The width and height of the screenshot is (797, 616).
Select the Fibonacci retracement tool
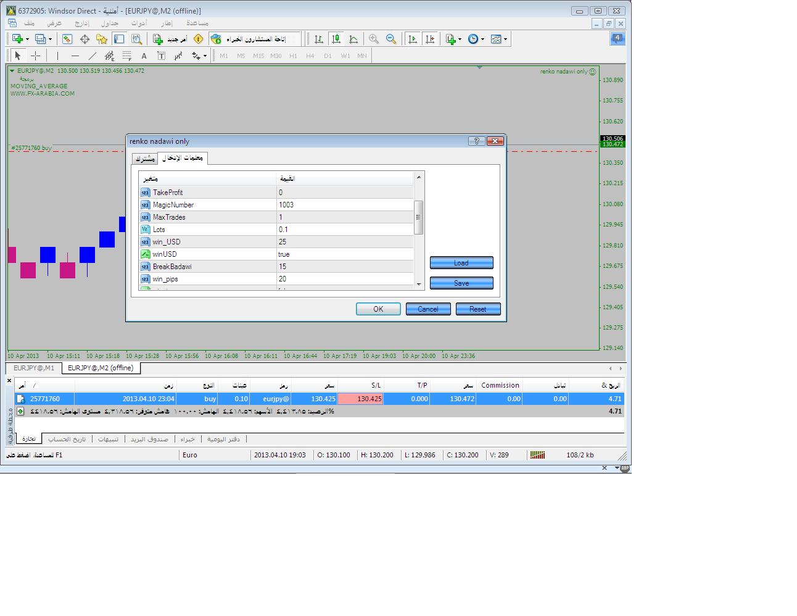(x=126, y=56)
